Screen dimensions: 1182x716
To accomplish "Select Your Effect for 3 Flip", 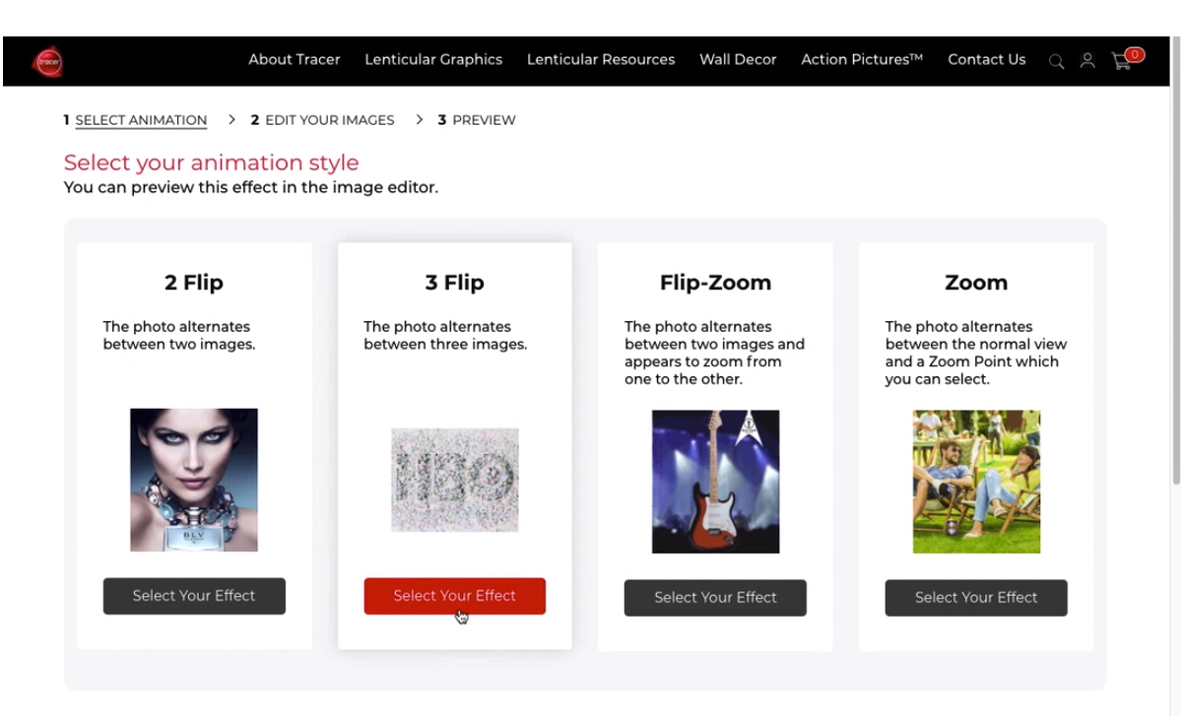I will [454, 596].
